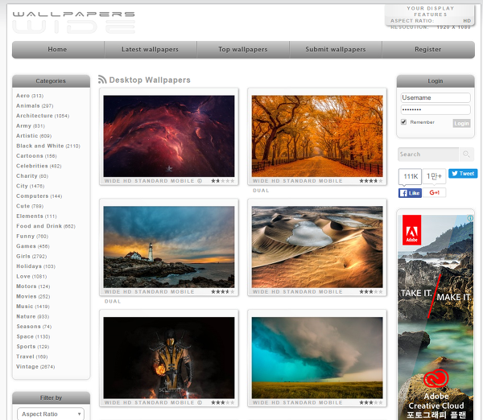The width and height of the screenshot is (483, 420).
Task: Open the Cute category
Action: (x=30, y=206)
